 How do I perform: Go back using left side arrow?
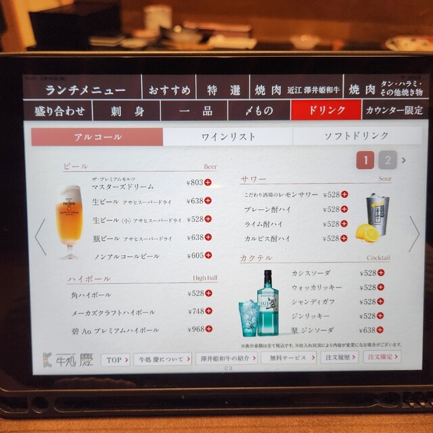click(x=41, y=237)
